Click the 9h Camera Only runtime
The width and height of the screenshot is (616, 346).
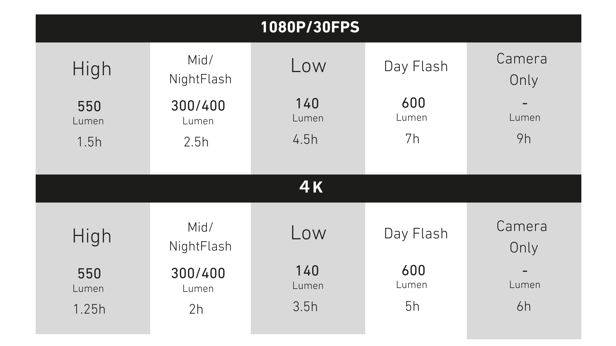point(524,139)
